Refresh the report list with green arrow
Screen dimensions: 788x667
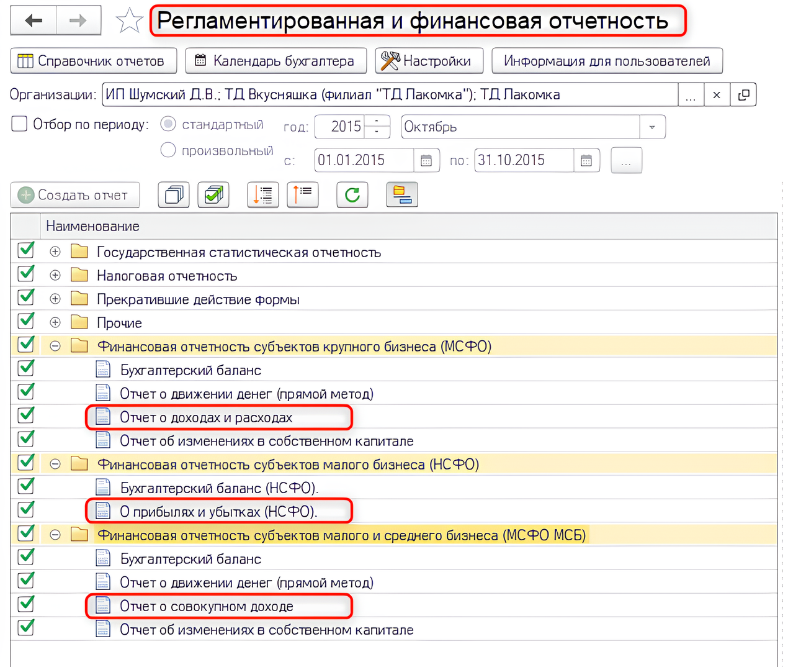352,195
